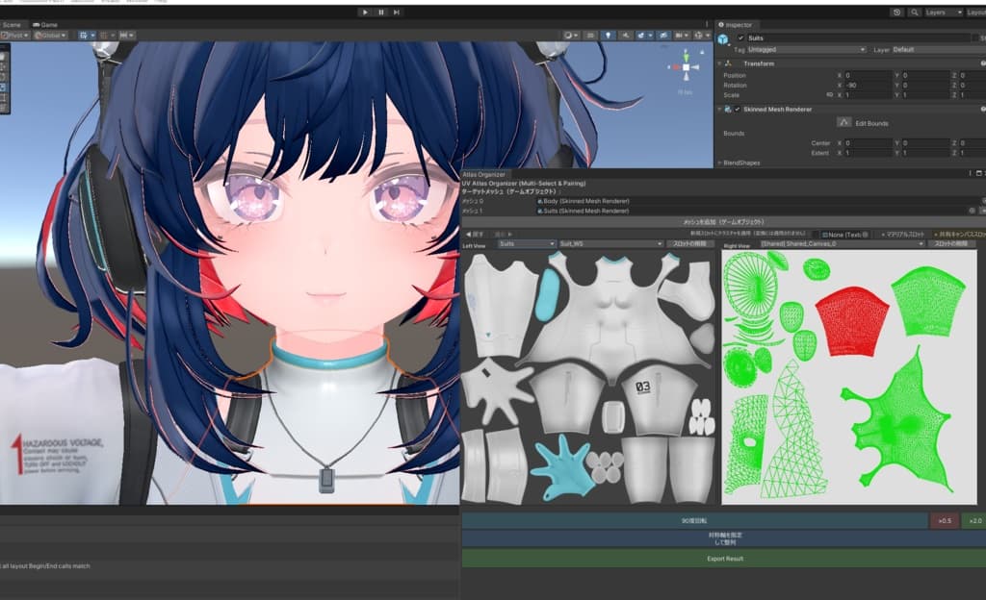
Task: Select the Inspector tab
Action: point(739,24)
